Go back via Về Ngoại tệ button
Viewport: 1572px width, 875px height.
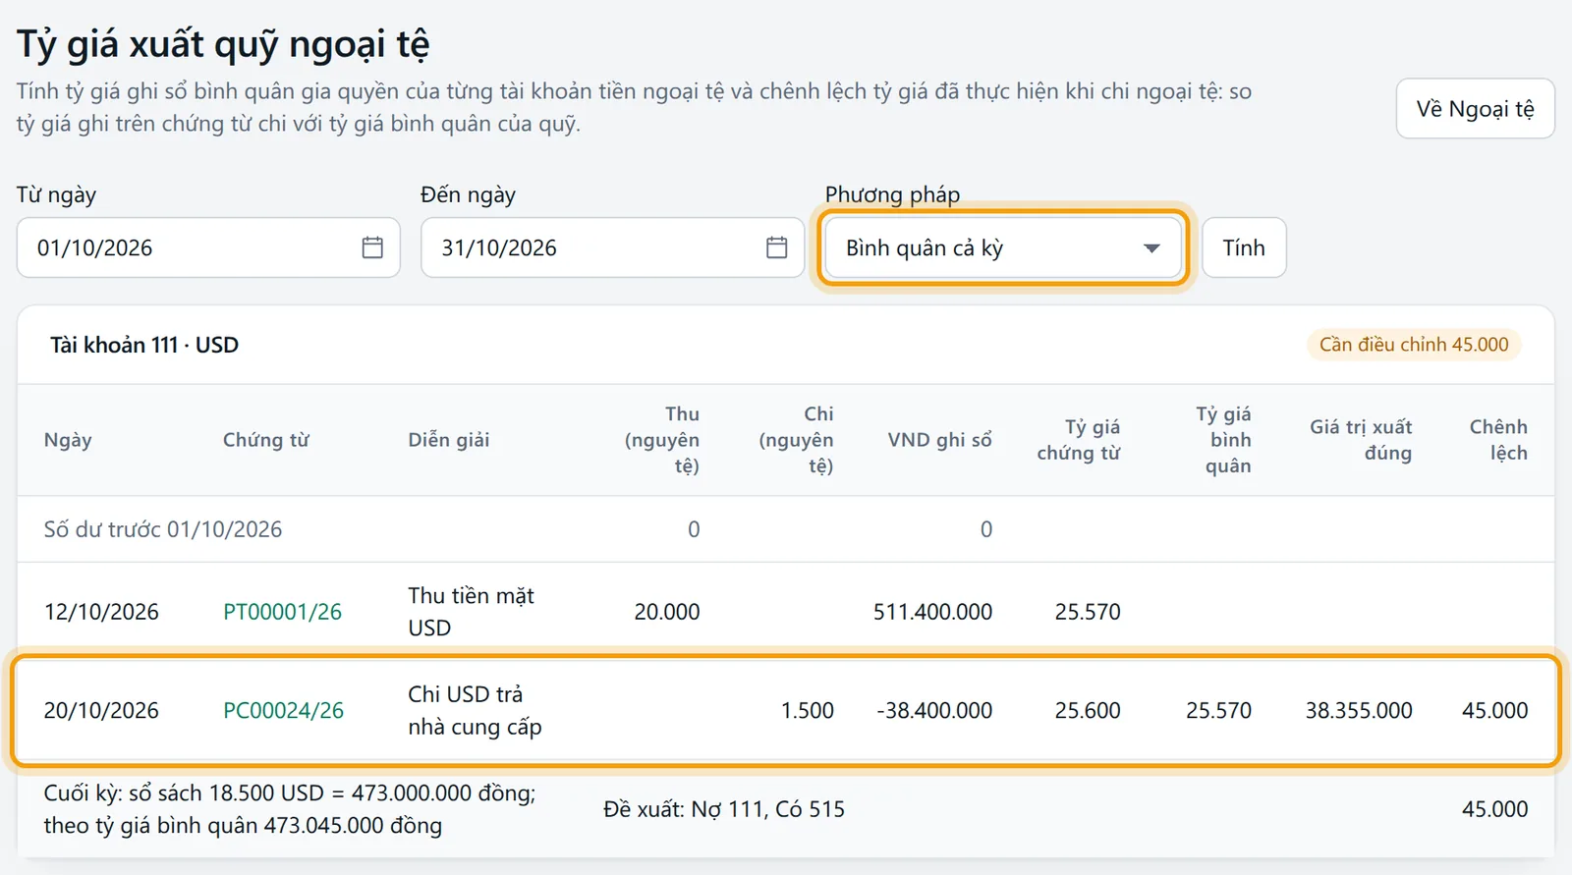click(1475, 109)
